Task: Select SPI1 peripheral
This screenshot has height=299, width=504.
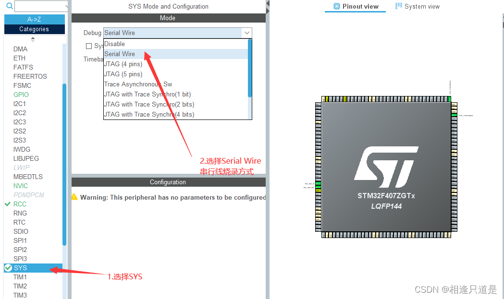Action: (x=20, y=240)
